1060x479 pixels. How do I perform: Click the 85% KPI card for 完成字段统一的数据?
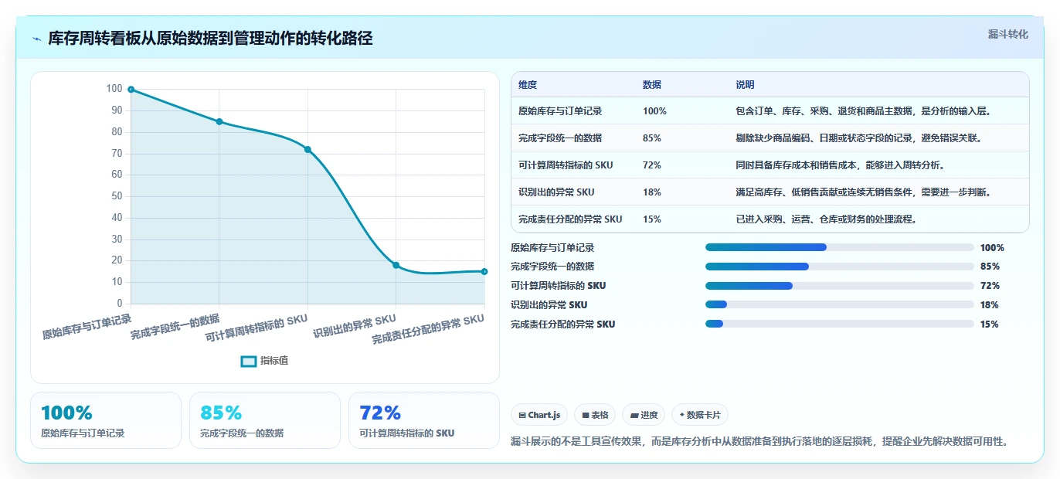[x=265, y=420]
